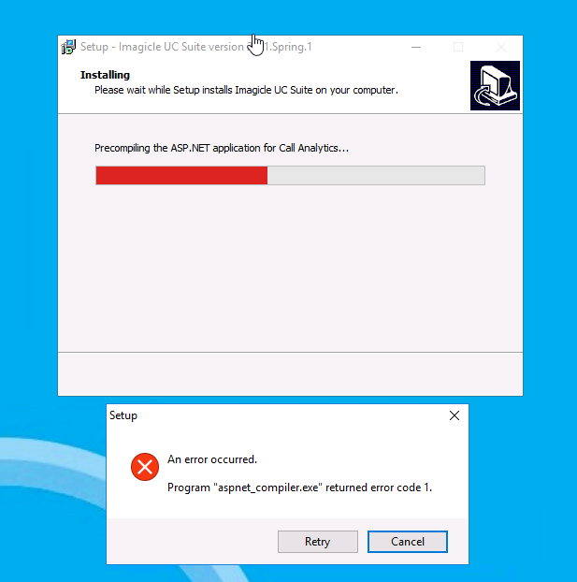Click the blue desktop background

(x=549, y=260)
